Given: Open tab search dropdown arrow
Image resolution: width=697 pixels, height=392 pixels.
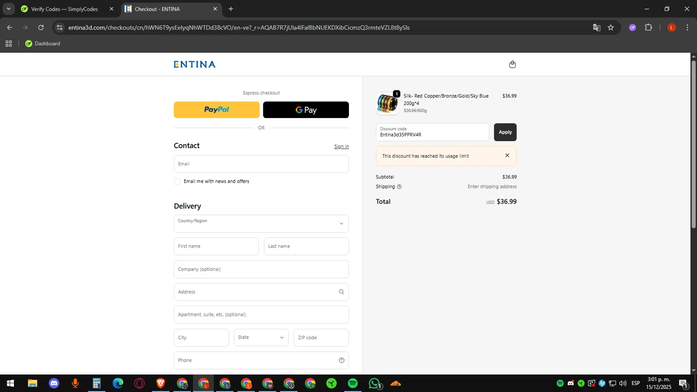Looking at the screenshot, I should tap(8, 9).
